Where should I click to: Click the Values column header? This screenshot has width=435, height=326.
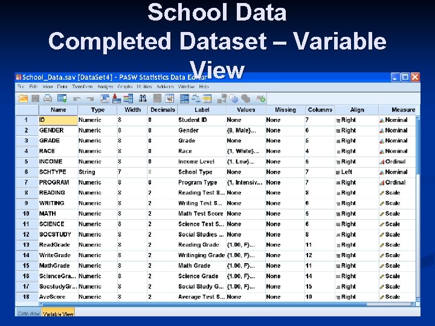[246, 110]
